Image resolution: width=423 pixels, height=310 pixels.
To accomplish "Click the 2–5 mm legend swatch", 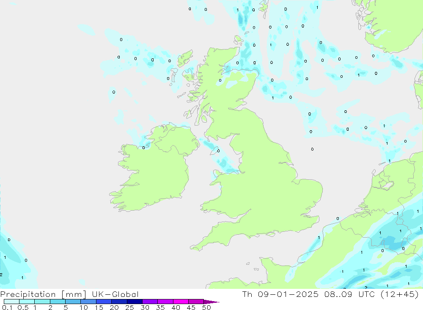I will click(58, 302).
